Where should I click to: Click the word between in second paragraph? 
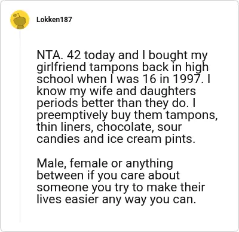tap(60, 175)
